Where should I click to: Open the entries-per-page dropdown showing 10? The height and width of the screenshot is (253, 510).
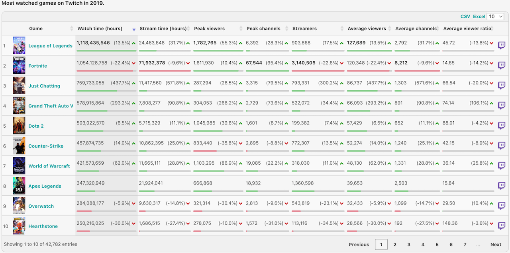(x=495, y=16)
